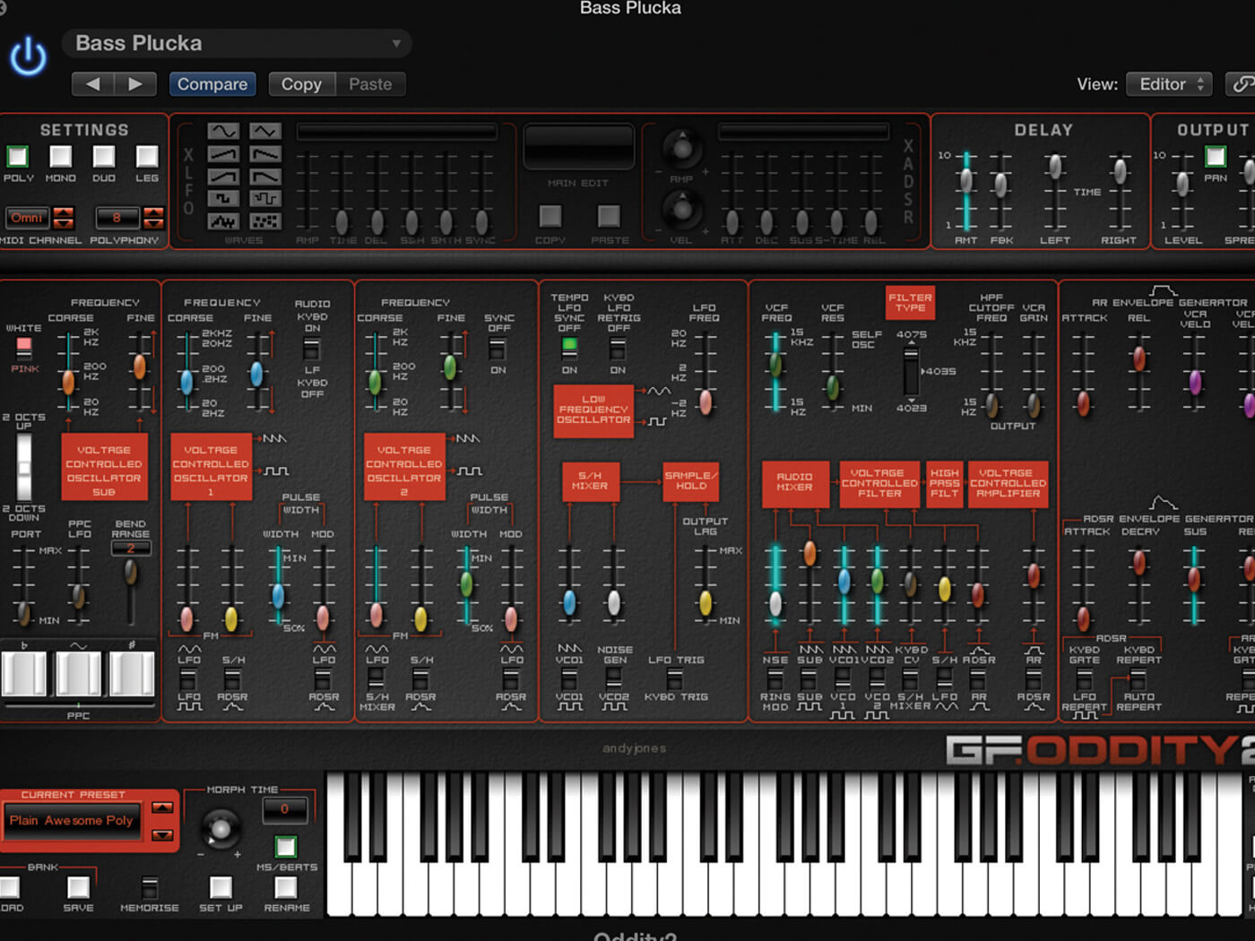Select the stepped random pulse XLFO wave

click(264, 198)
